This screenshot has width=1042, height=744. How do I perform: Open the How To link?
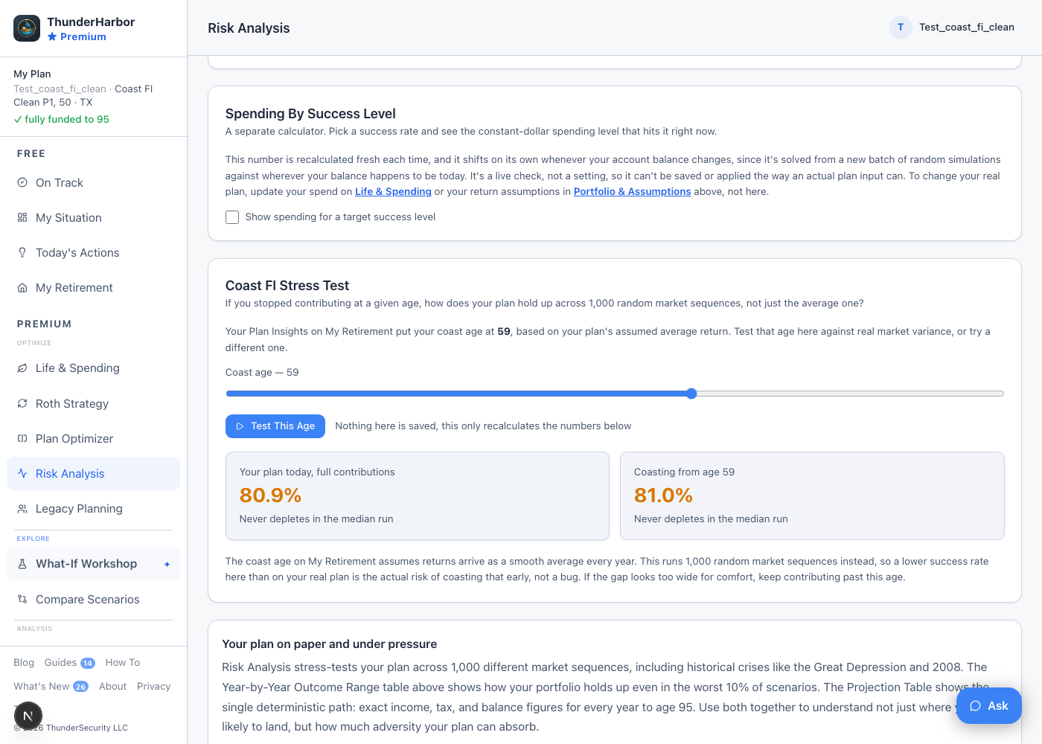pos(122,662)
